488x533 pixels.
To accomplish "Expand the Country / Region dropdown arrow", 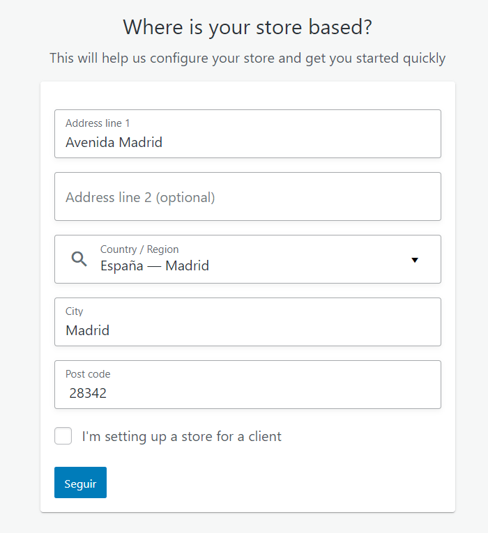I will point(415,260).
